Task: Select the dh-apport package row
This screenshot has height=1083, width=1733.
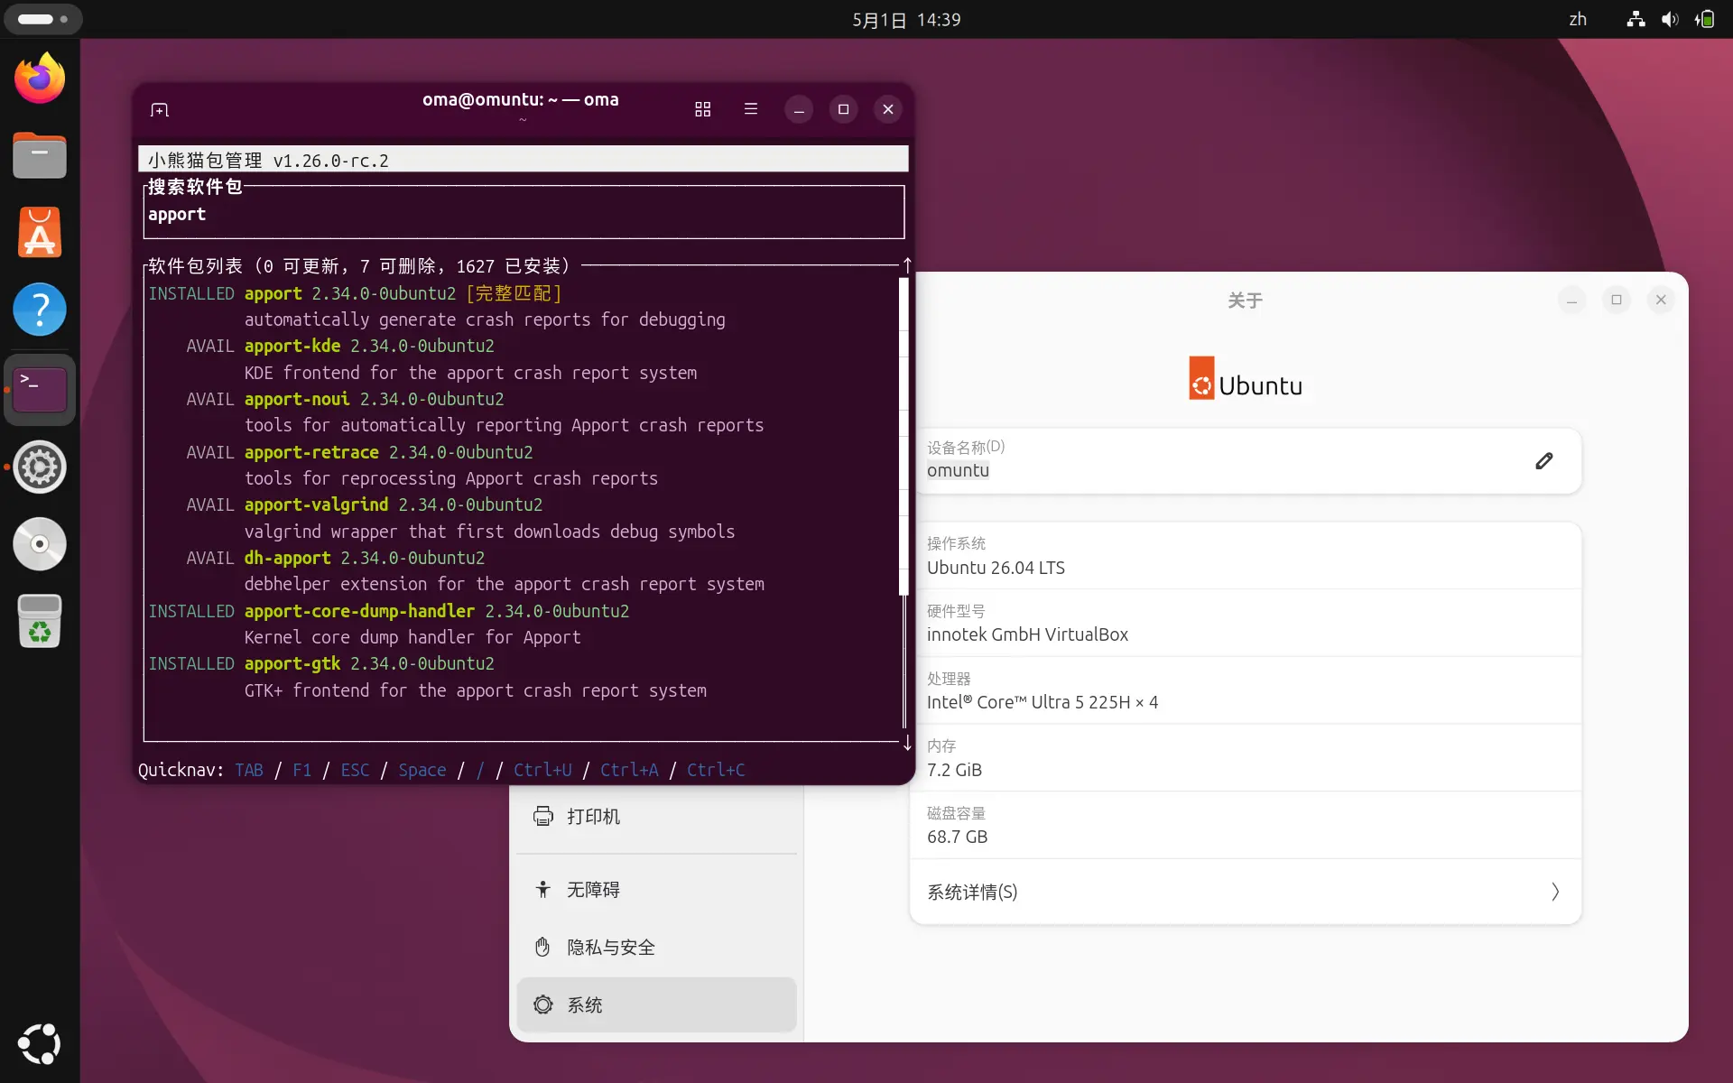Action: [x=524, y=570]
